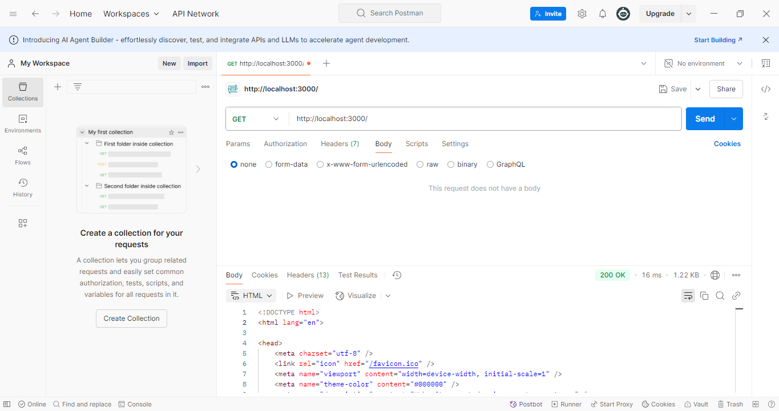Screen dimensions: 779x411
Task: Open the user avatar menu
Action: (623, 14)
